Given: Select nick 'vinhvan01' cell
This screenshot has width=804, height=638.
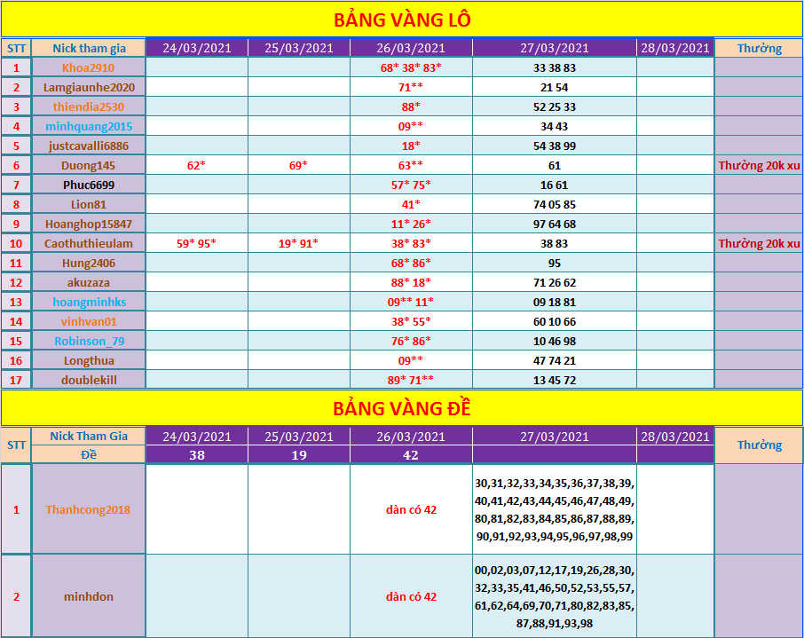Looking at the screenshot, I should click(89, 321).
